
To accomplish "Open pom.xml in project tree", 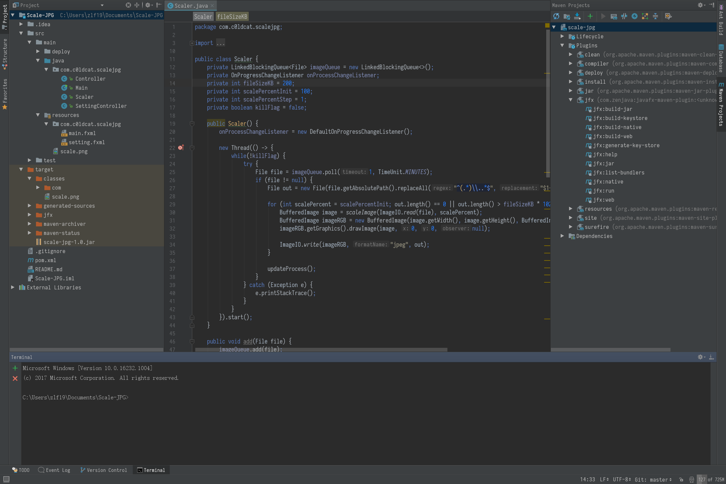I will pos(45,260).
